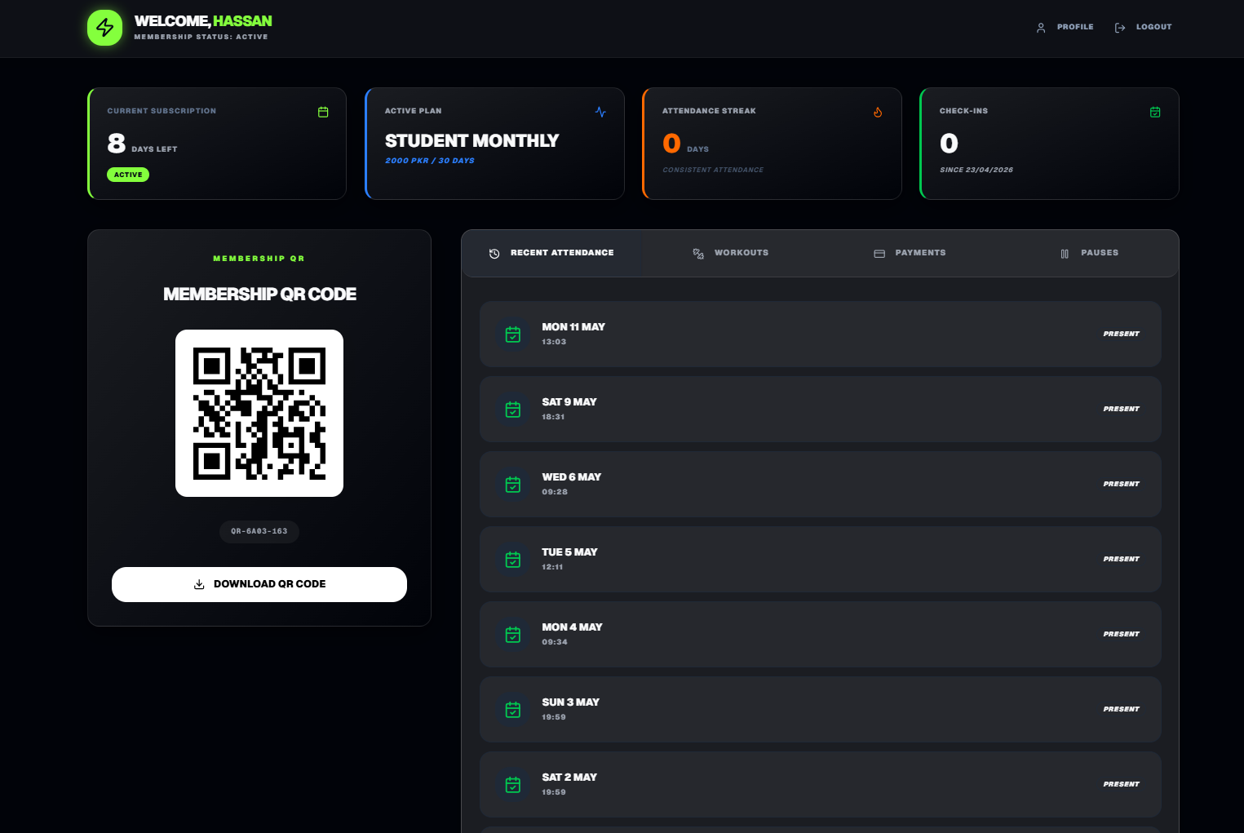Click the calendar icon in Current Subscription card
1244x833 pixels.
[323, 112]
